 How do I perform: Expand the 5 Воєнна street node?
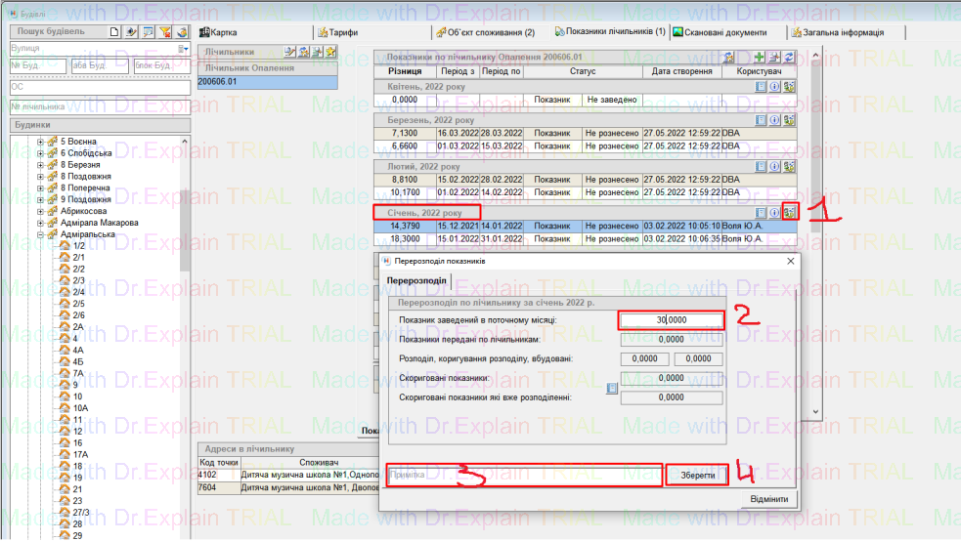(41, 143)
